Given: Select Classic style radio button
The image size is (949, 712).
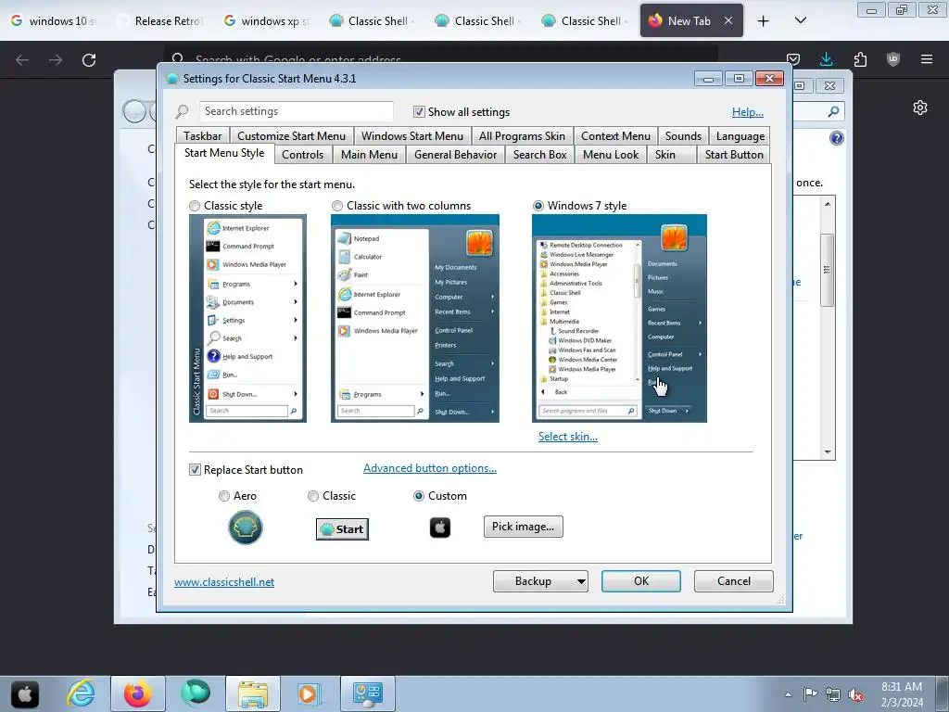Looking at the screenshot, I should pos(195,206).
